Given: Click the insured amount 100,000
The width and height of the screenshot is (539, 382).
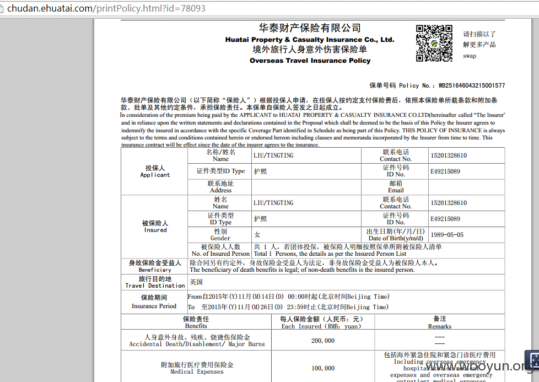Looking at the screenshot, I should point(323,368).
